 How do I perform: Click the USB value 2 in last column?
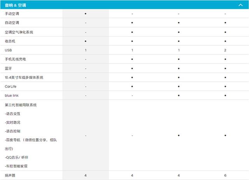225,50
